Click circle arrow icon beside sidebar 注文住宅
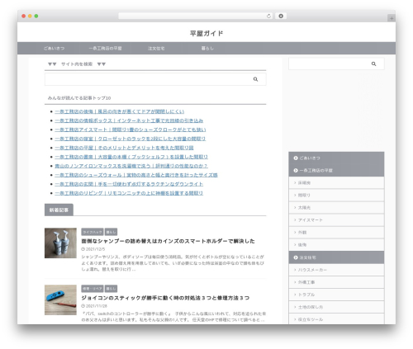Image resolution: width=413 pixels, height=349 pixels. click(x=296, y=257)
